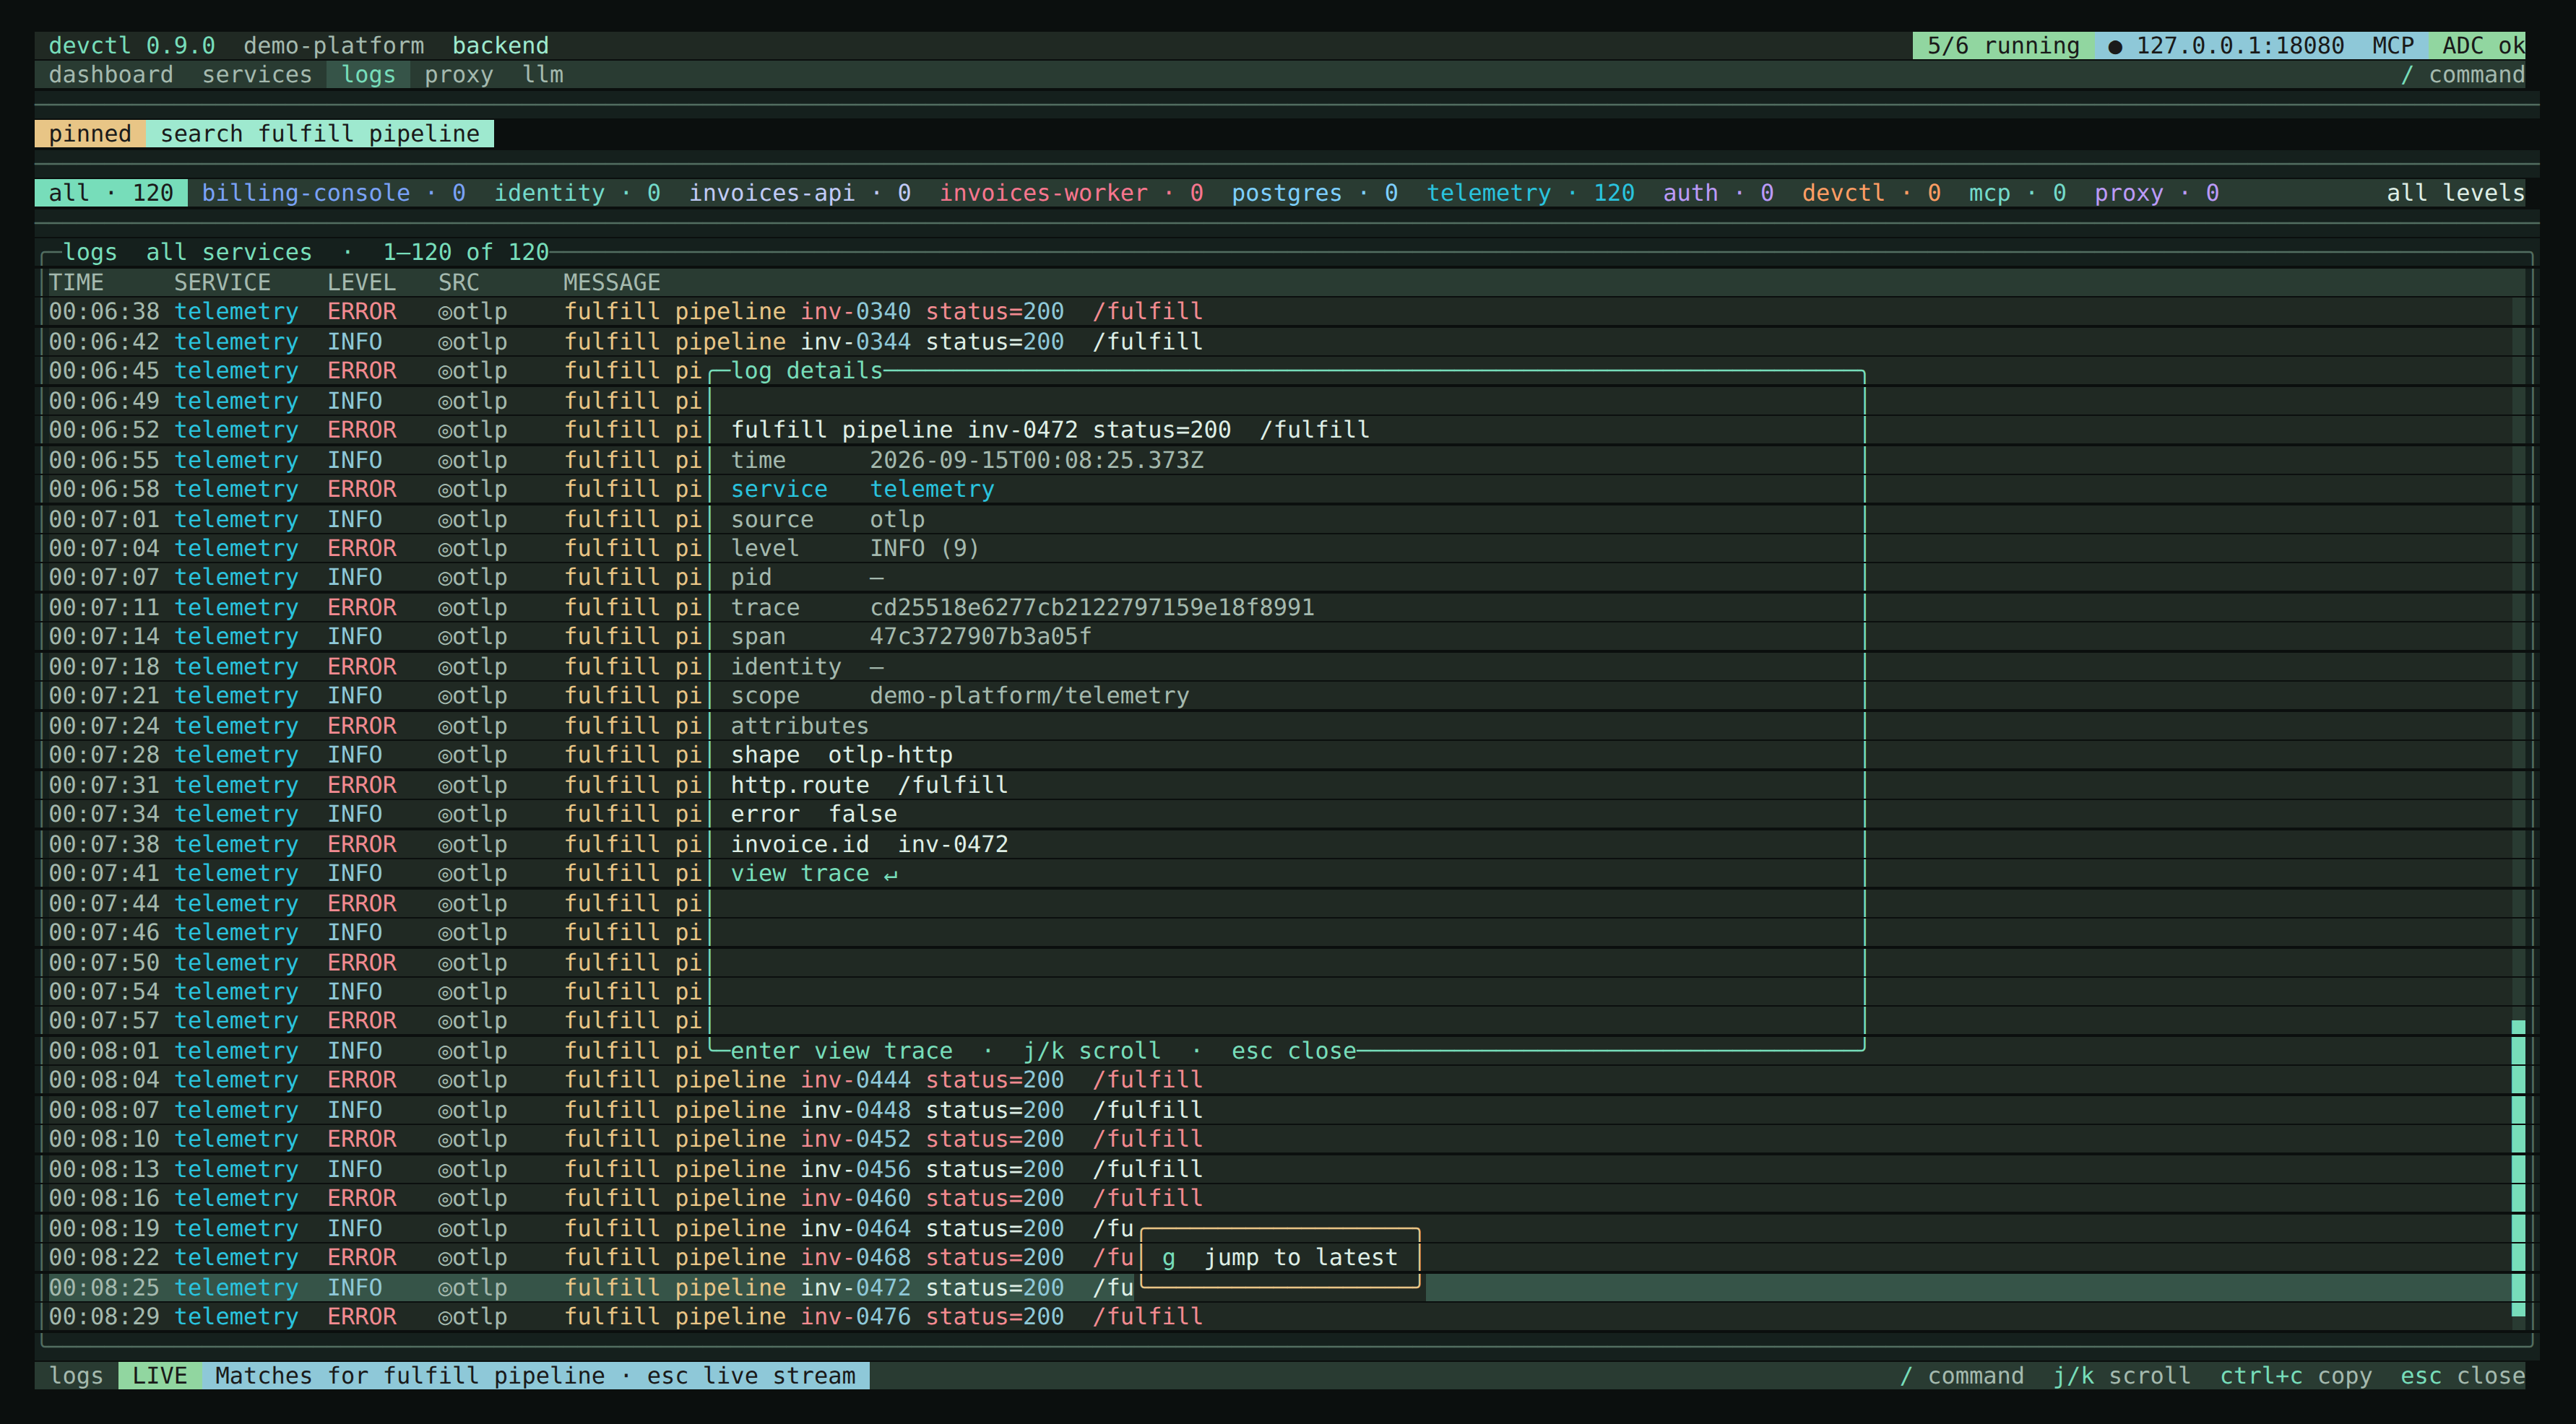Filter logs by invoices-api service

click(x=799, y=193)
